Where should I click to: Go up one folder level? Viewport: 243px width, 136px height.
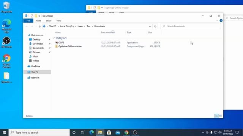coord(39,26)
